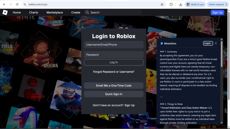
Task: Click the MiniaTerm panel scrollbar down arrow
Action: click(222, 123)
